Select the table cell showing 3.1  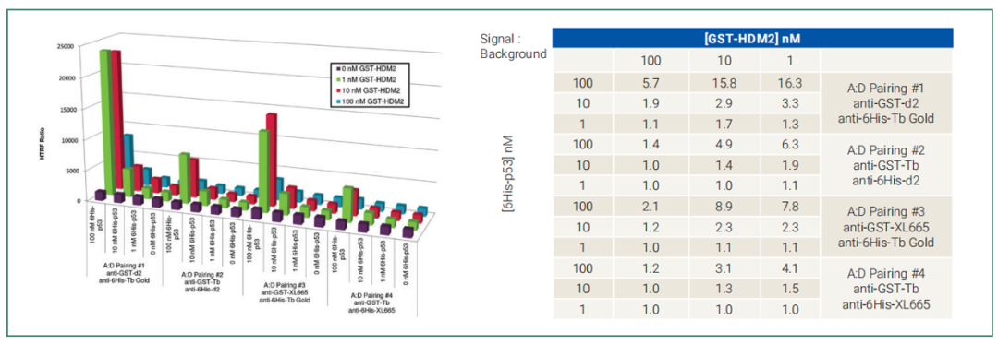tap(725, 267)
